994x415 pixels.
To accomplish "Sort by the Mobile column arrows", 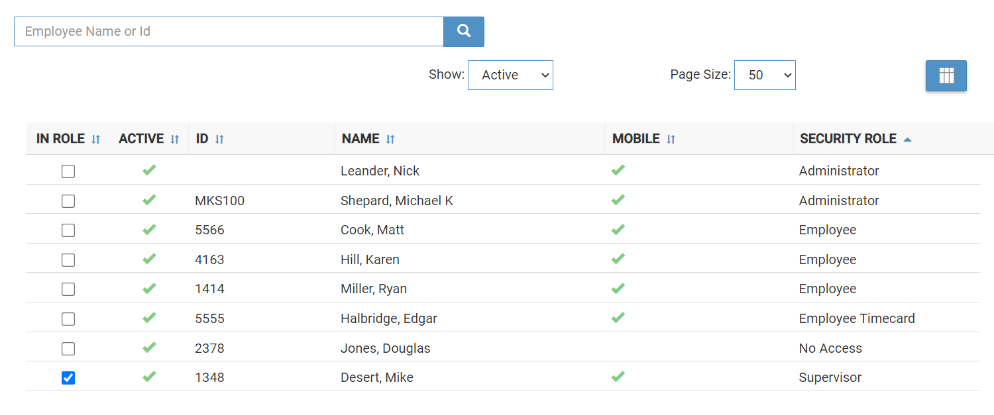I will pos(671,139).
